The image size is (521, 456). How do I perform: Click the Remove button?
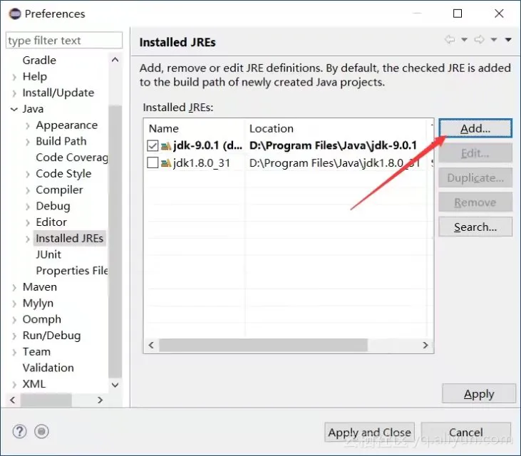(x=475, y=202)
